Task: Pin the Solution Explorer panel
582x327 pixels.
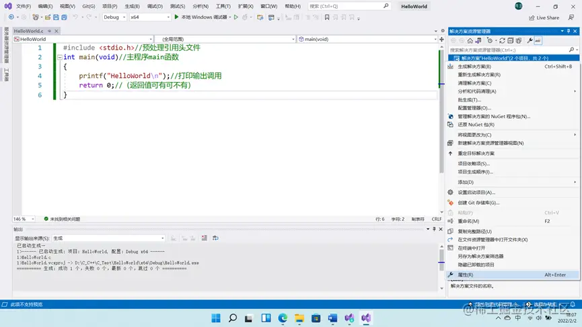Action: click(x=569, y=31)
